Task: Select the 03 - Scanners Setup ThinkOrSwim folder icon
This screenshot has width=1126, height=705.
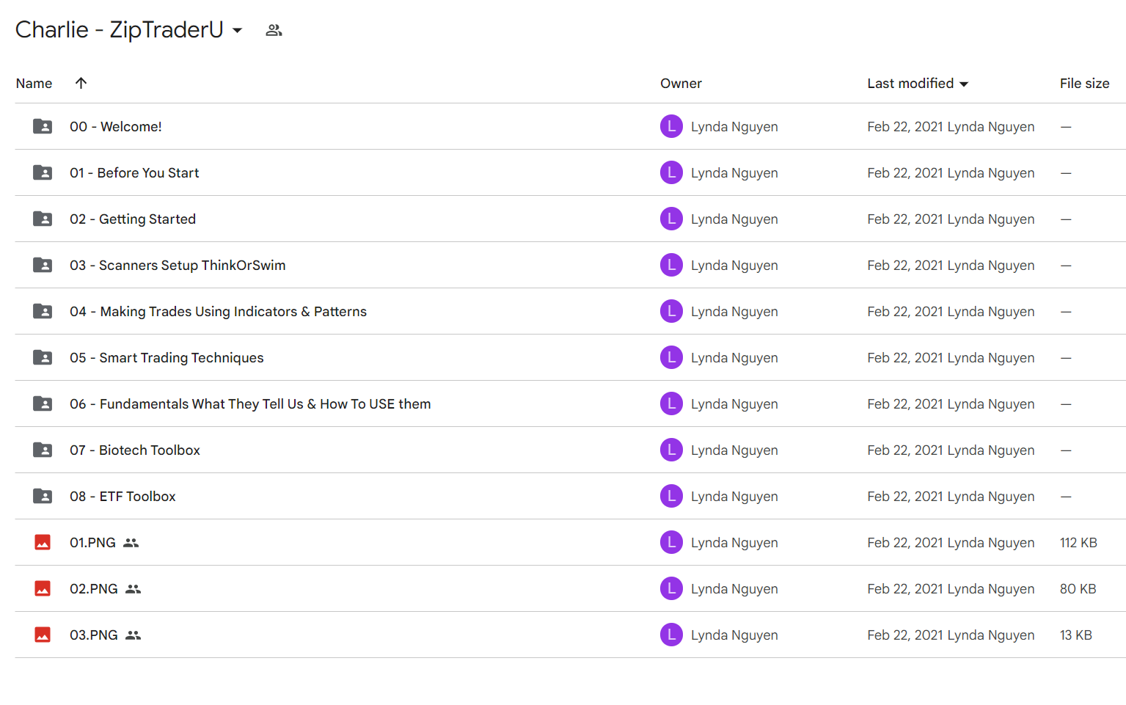Action: pos(43,265)
